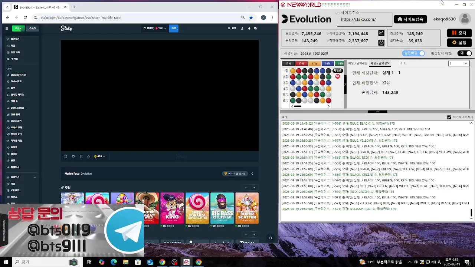The height and width of the screenshot is (267, 475).
Task: Select the 스포츠 tab on Stake
Action: 32,28
